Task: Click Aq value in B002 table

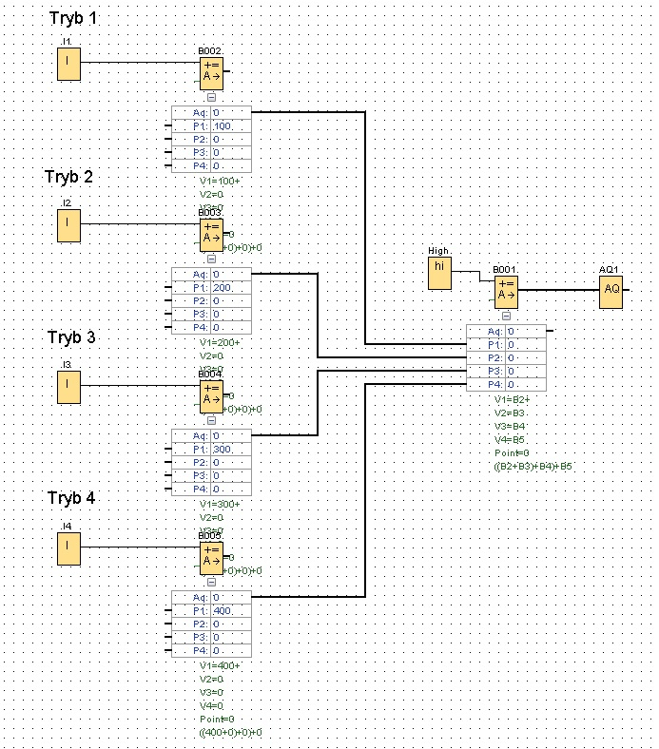Action: point(231,113)
